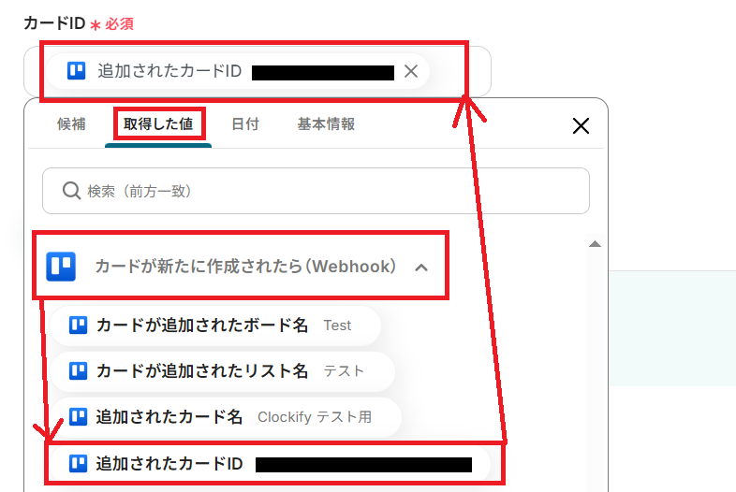Click the Trello icon in the カードID field tag
This screenshot has width=736, height=492.
click(x=76, y=71)
